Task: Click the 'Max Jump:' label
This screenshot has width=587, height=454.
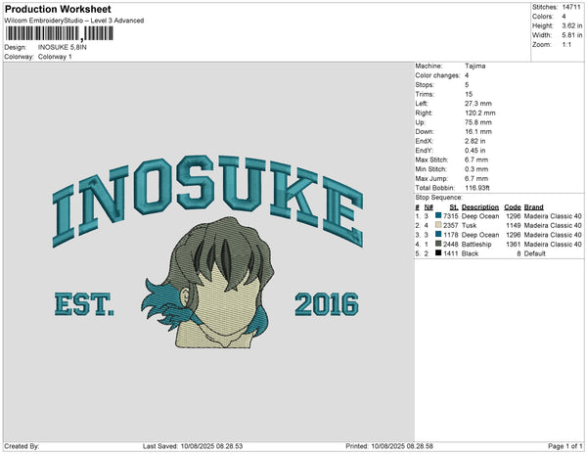Action: point(430,178)
